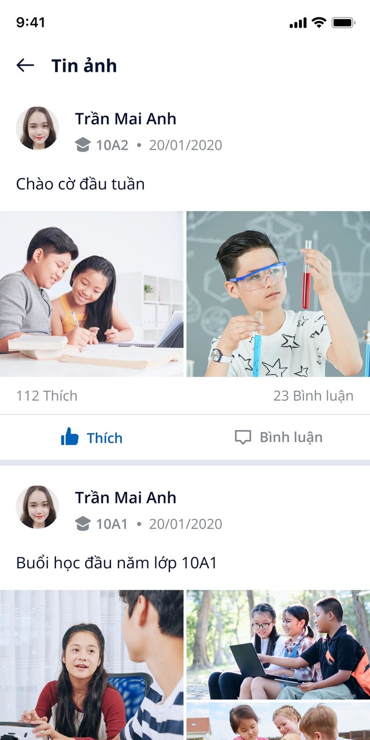Open the Bình luận comment button
370x740 pixels.
[277, 437]
